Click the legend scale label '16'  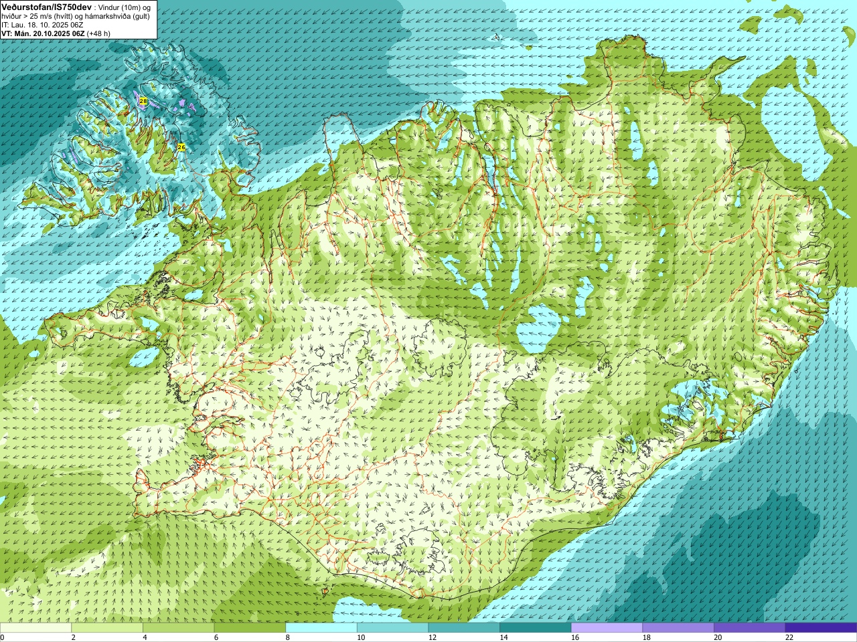click(x=575, y=637)
